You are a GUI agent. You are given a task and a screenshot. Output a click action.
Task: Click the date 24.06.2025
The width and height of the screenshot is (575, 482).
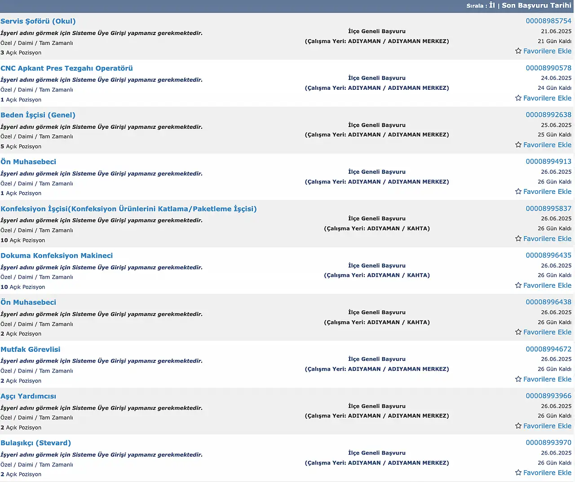click(556, 78)
